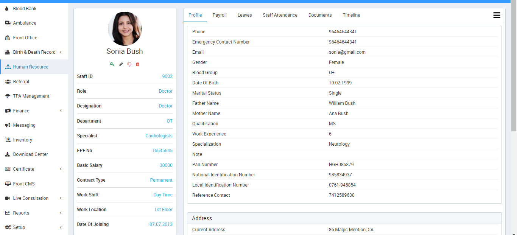Expand the Birth & Death Record submenu
The image size is (517, 235).
click(61, 52)
